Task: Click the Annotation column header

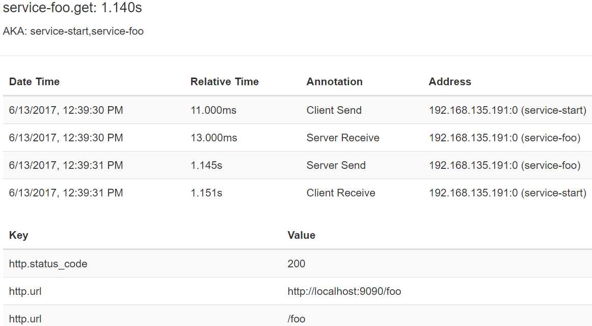Action: pos(335,82)
